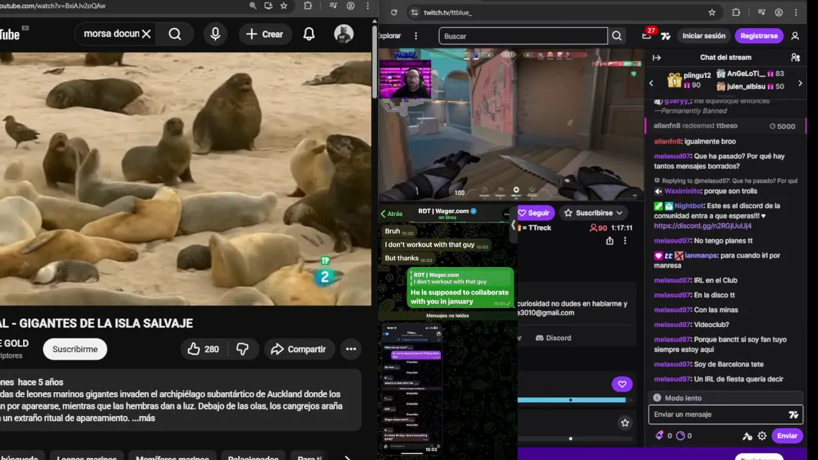
Task: Open site info for twitch.tv address
Action: [415, 12]
